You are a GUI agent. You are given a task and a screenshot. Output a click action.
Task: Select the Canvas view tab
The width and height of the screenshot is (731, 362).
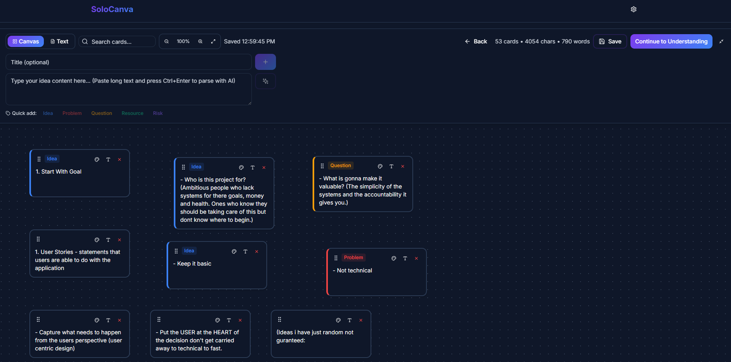point(25,41)
